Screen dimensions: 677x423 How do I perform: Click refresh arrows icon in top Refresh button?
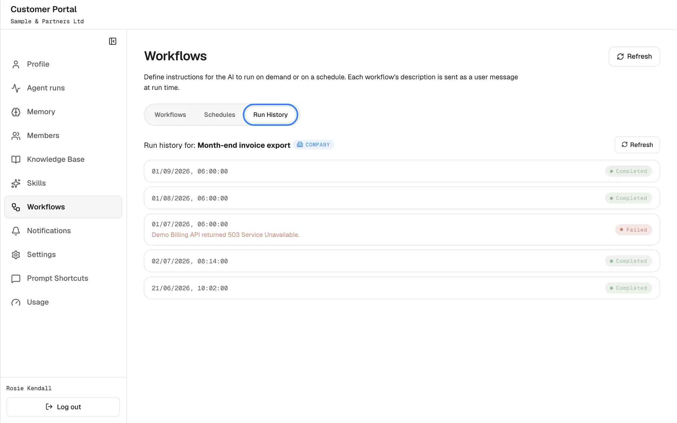620,56
